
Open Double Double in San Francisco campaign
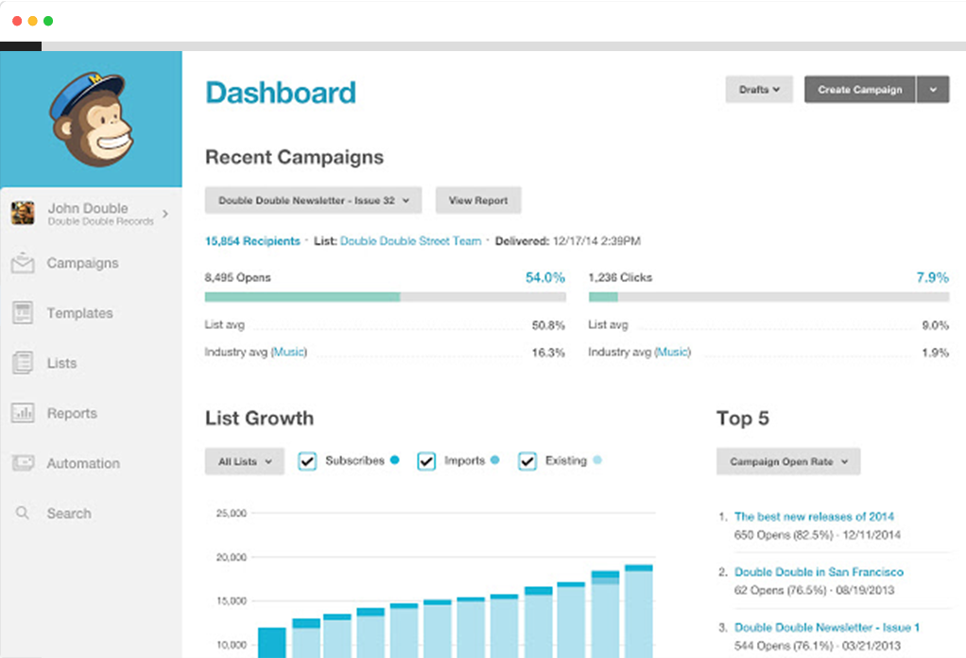pos(819,572)
